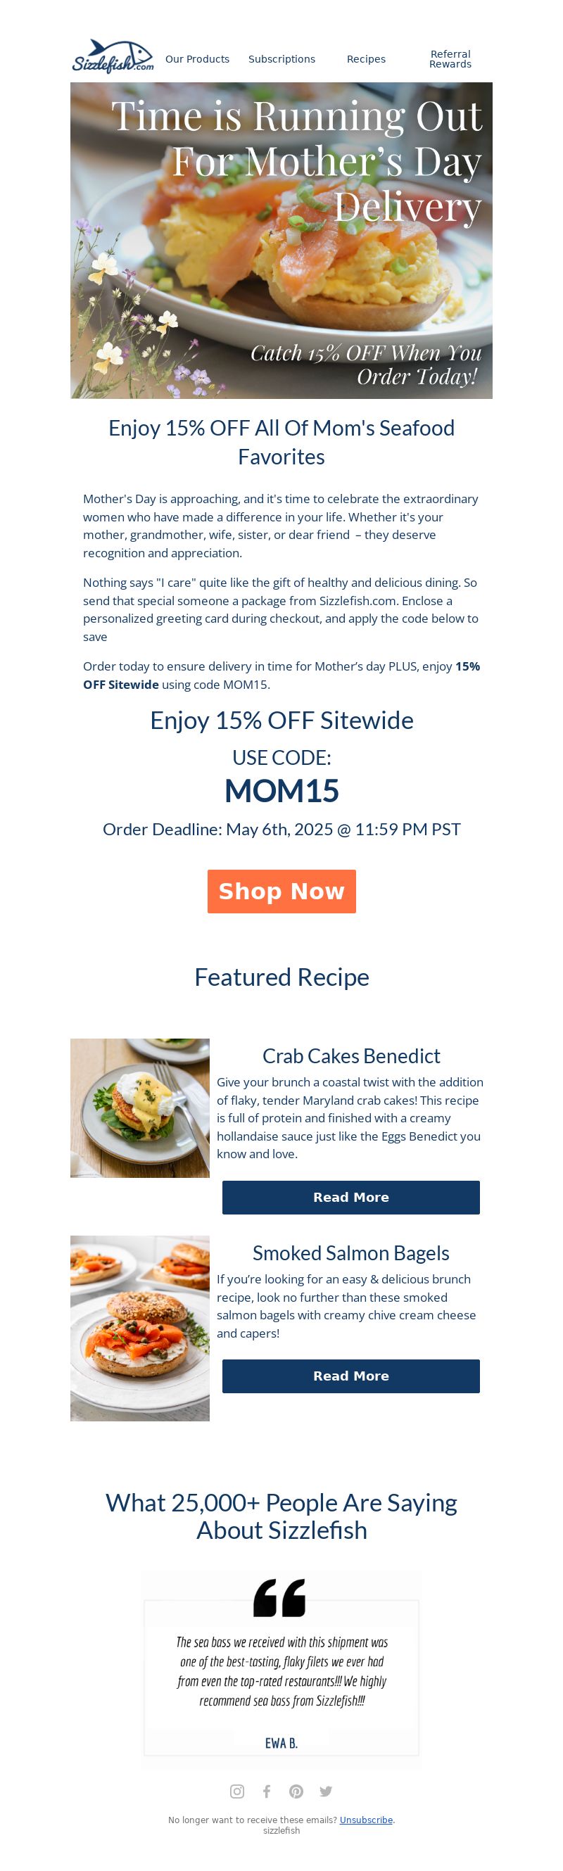The image size is (563, 1871).
Task: Open the Crab Cakes Benedict photo
Action: pyautogui.click(x=140, y=1108)
